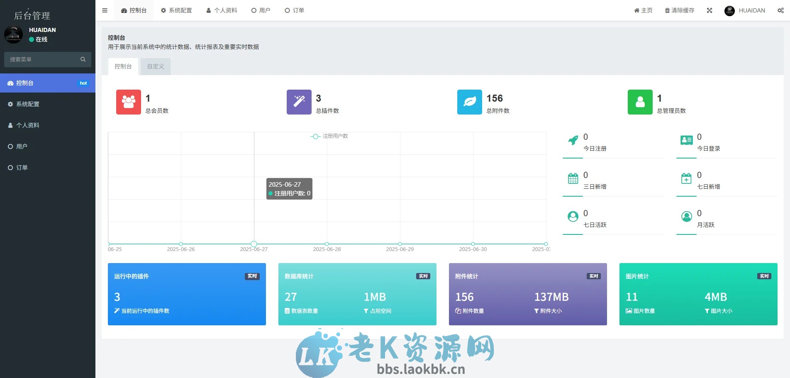The height and width of the screenshot is (378, 790).
Task: Click the HUAIDAN avatar image in top bar
Action: pos(729,10)
